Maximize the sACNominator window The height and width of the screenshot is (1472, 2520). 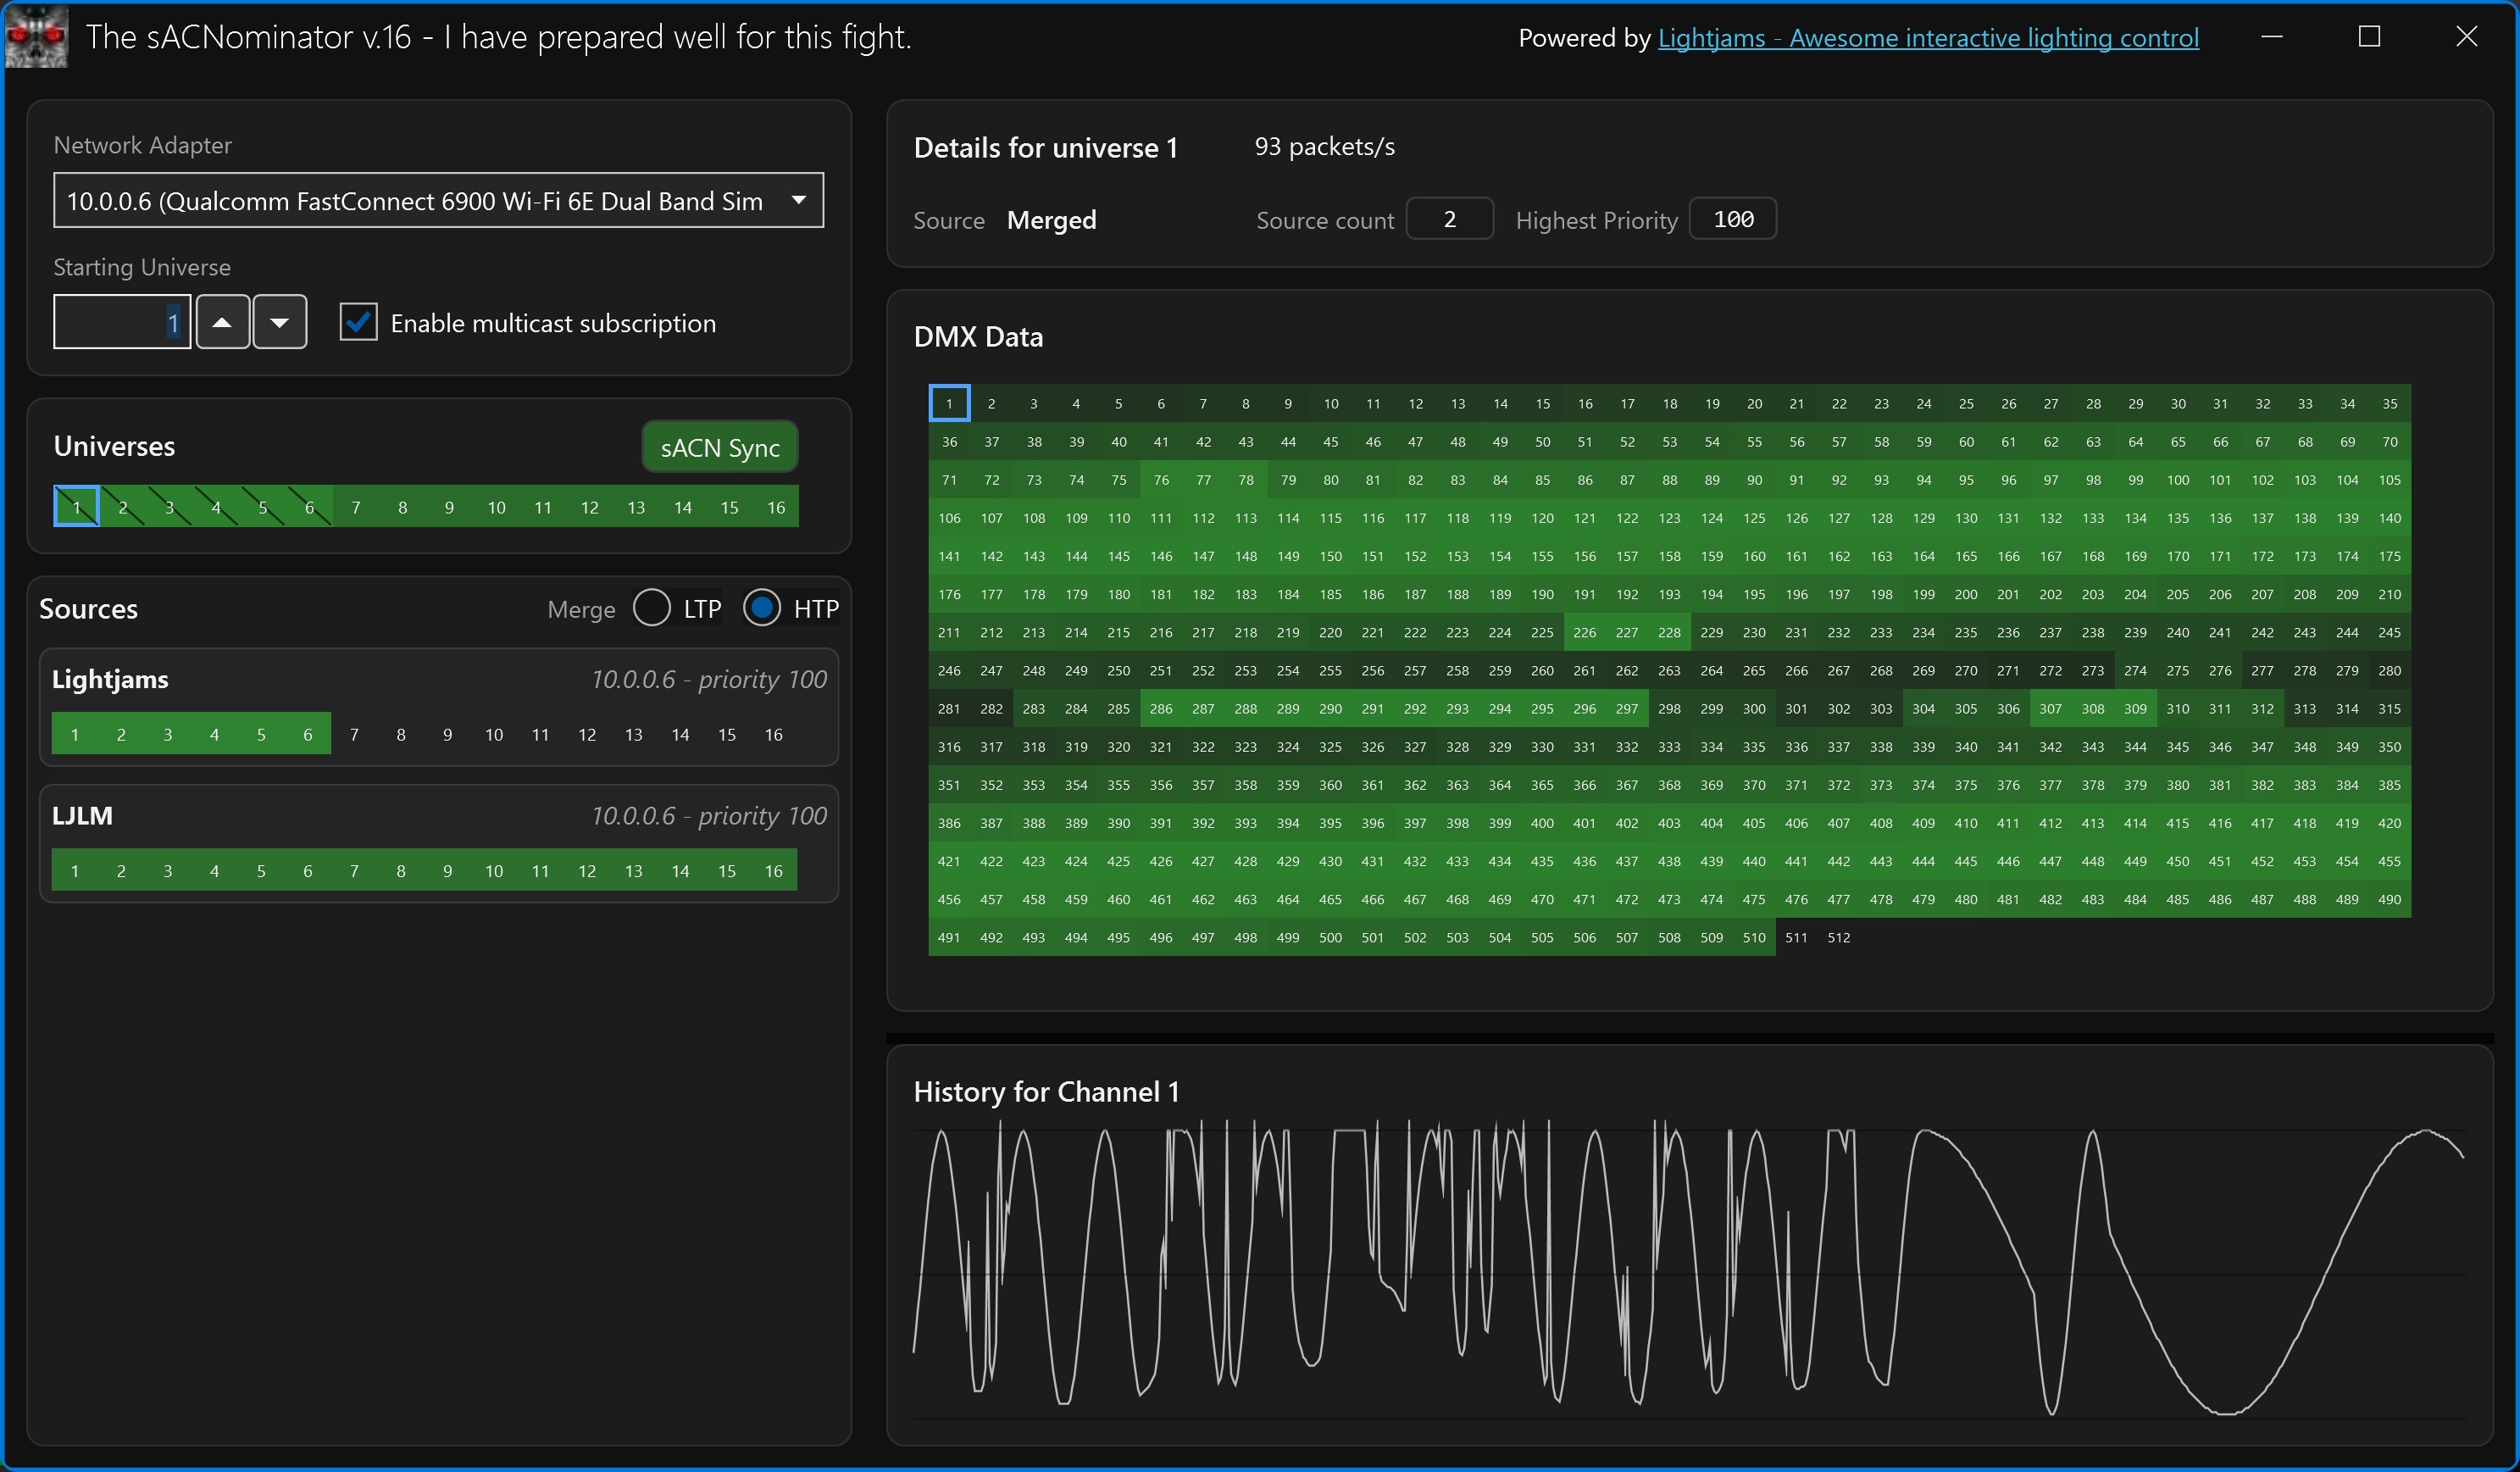pyautogui.click(x=2369, y=37)
